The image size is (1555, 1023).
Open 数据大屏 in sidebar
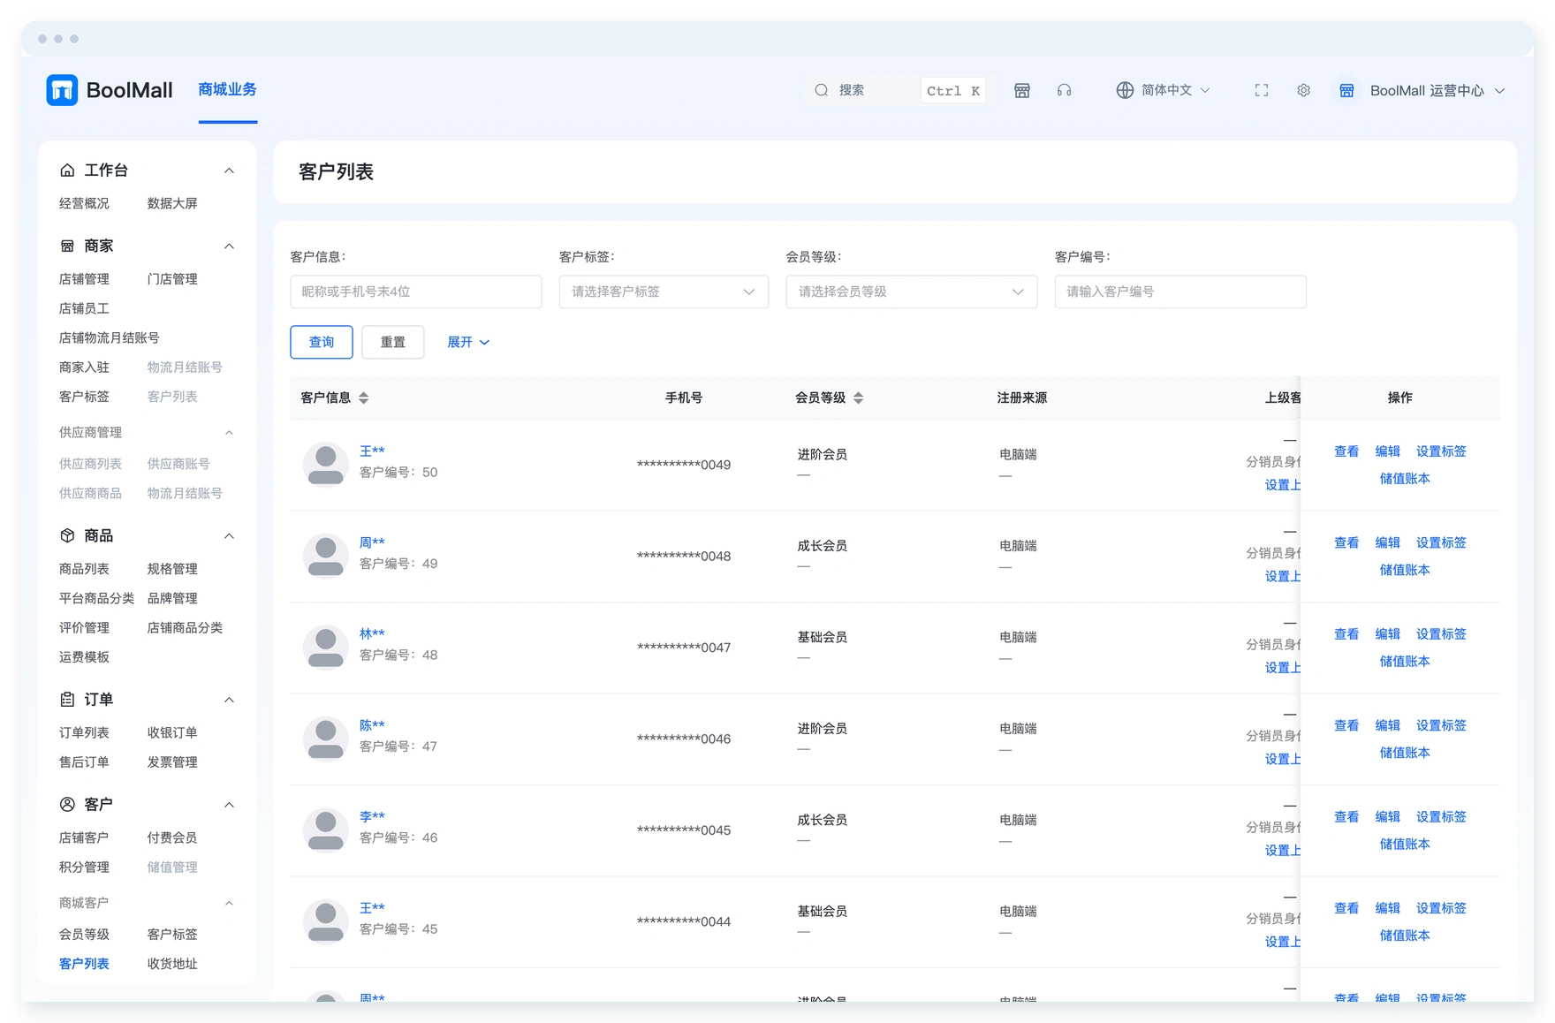click(x=172, y=203)
